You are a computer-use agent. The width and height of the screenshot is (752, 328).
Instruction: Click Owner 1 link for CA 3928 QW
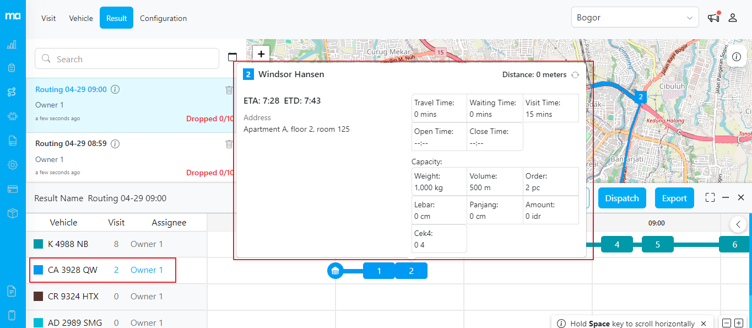tap(147, 270)
